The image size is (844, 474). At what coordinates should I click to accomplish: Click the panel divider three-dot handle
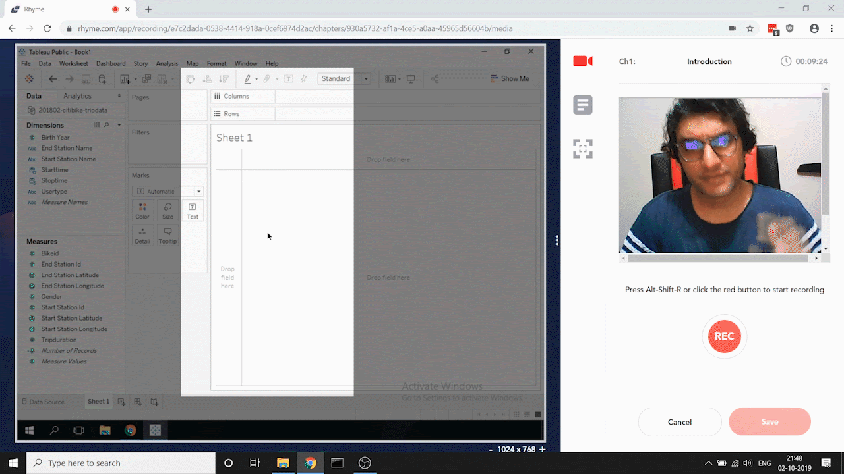click(557, 240)
